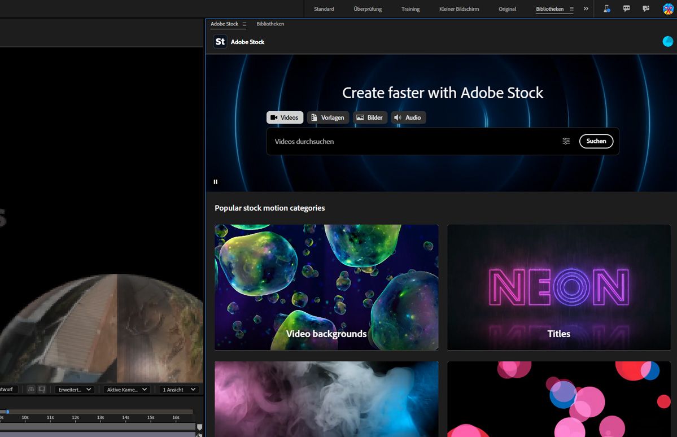Open the Adobe Stock panel tab
The image size is (677, 437).
224,24
